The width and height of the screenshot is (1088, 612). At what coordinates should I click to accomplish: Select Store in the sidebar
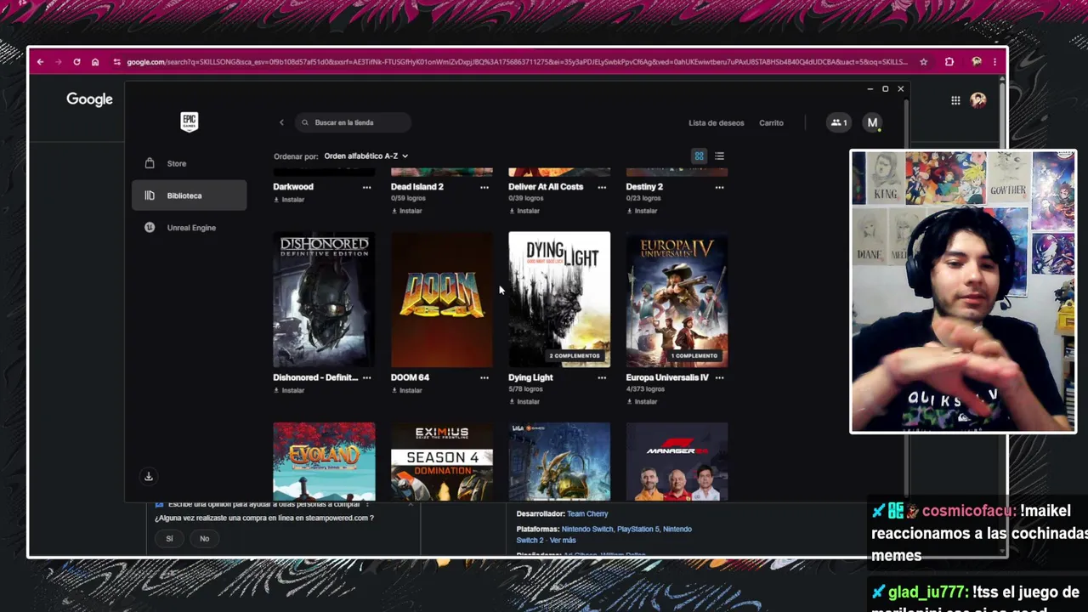(189, 163)
